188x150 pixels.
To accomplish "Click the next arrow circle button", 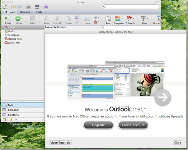I will (x=163, y=98).
